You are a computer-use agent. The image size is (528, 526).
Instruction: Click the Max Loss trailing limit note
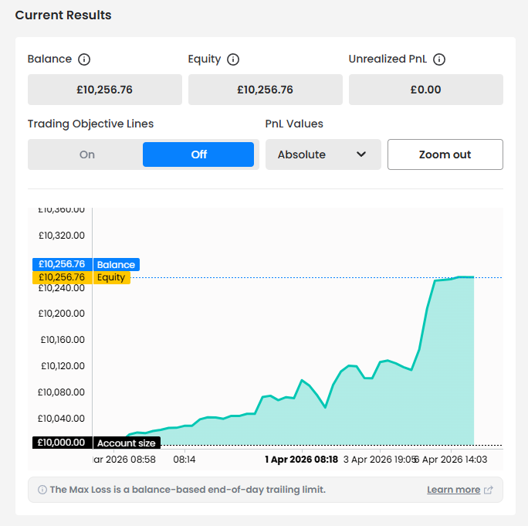pos(188,490)
